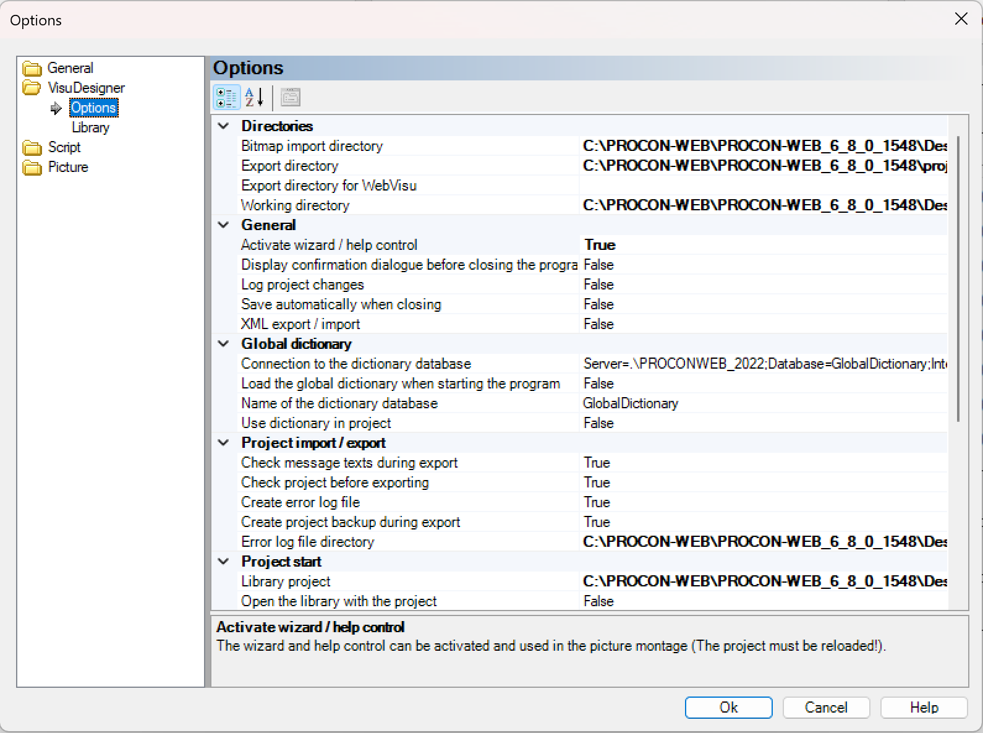Edit Connection to the dictionary database value
The height and width of the screenshot is (733, 983).
[x=764, y=364]
